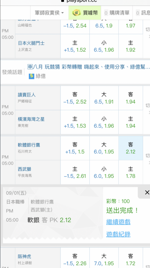Open 遊戲紀錄 link in popup
Image resolution: width=150 pixels, height=268 pixels.
tap(118, 234)
